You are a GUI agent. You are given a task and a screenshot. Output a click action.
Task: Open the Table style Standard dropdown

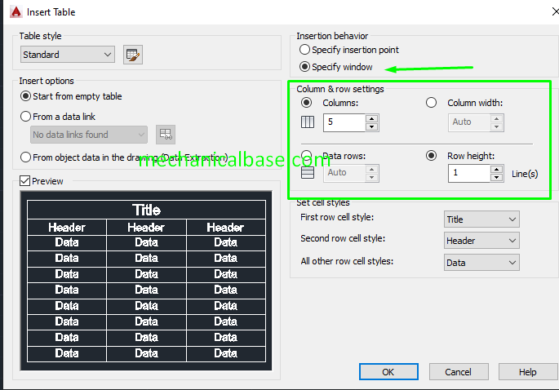(68, 55)
